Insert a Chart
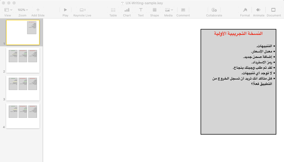The height and width of the screenshot is (162, 284). [x=127, y=10]
